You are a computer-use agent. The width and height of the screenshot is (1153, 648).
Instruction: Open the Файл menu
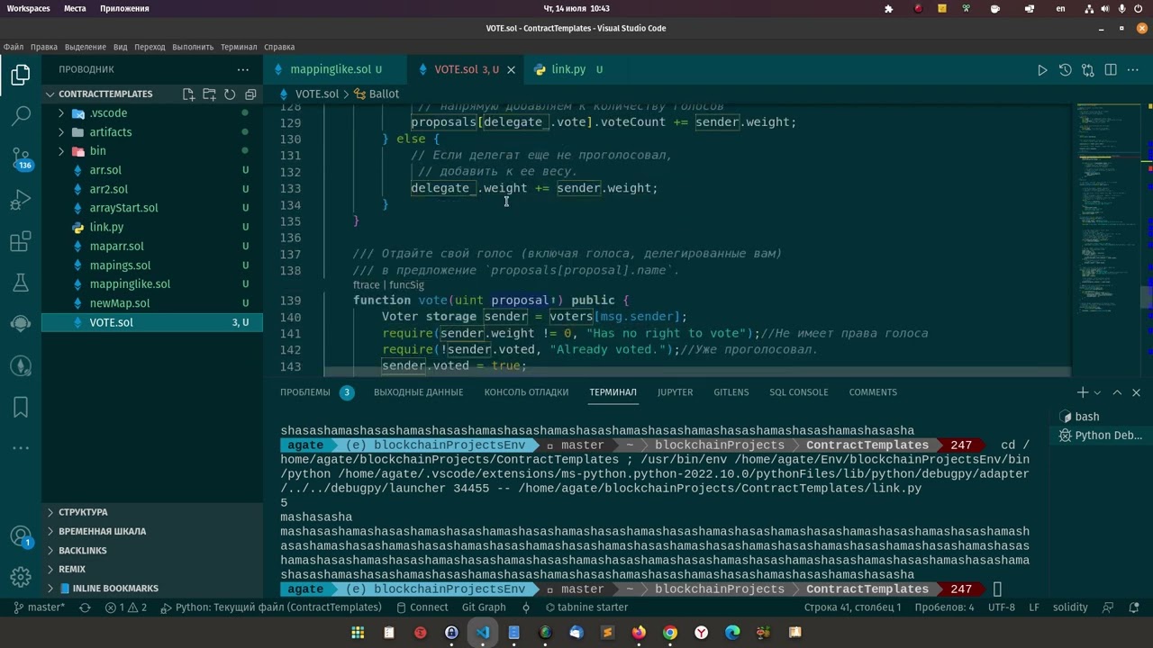(x=14, y=47)
